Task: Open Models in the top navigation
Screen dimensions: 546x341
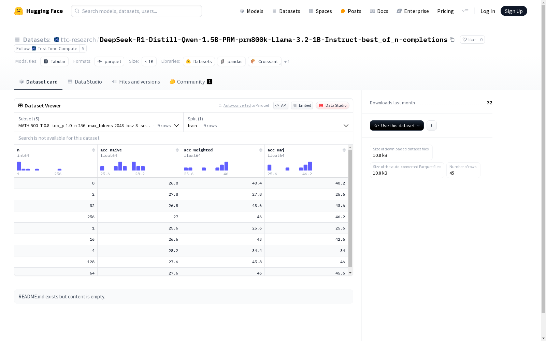Action: (x=252, y=11)
